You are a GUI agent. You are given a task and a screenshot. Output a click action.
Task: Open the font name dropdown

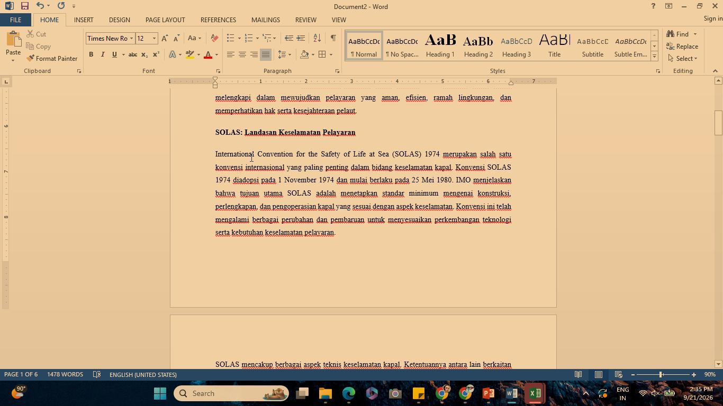131,38
